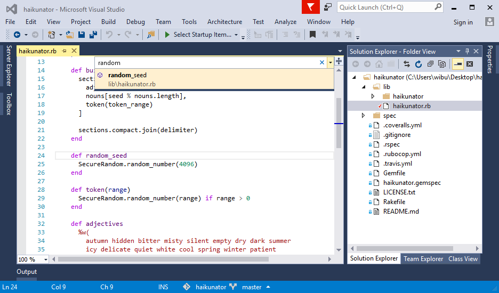The width and height of the screenshot is (499, 293).
Task: Toggle pin on haikunator.rb tab
Action: pyautogui.click(x=64, y=51)
